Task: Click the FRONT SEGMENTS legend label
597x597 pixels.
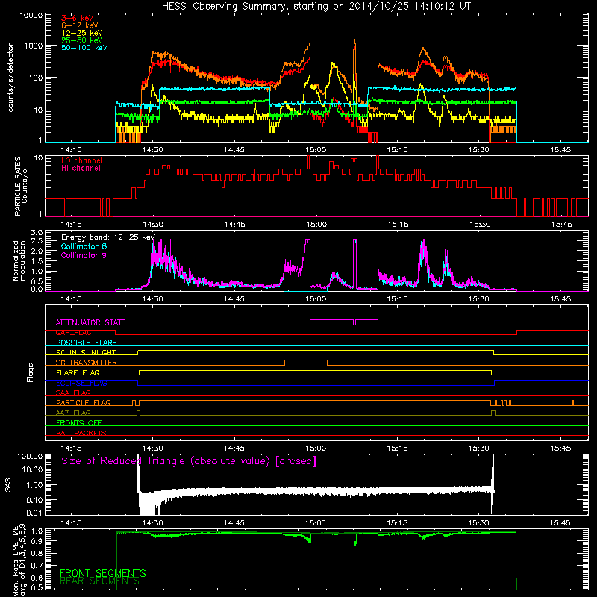Action: 103,573
